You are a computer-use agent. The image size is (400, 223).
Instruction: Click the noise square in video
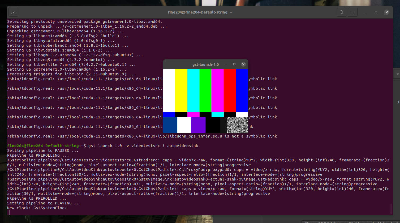[238, 125]
